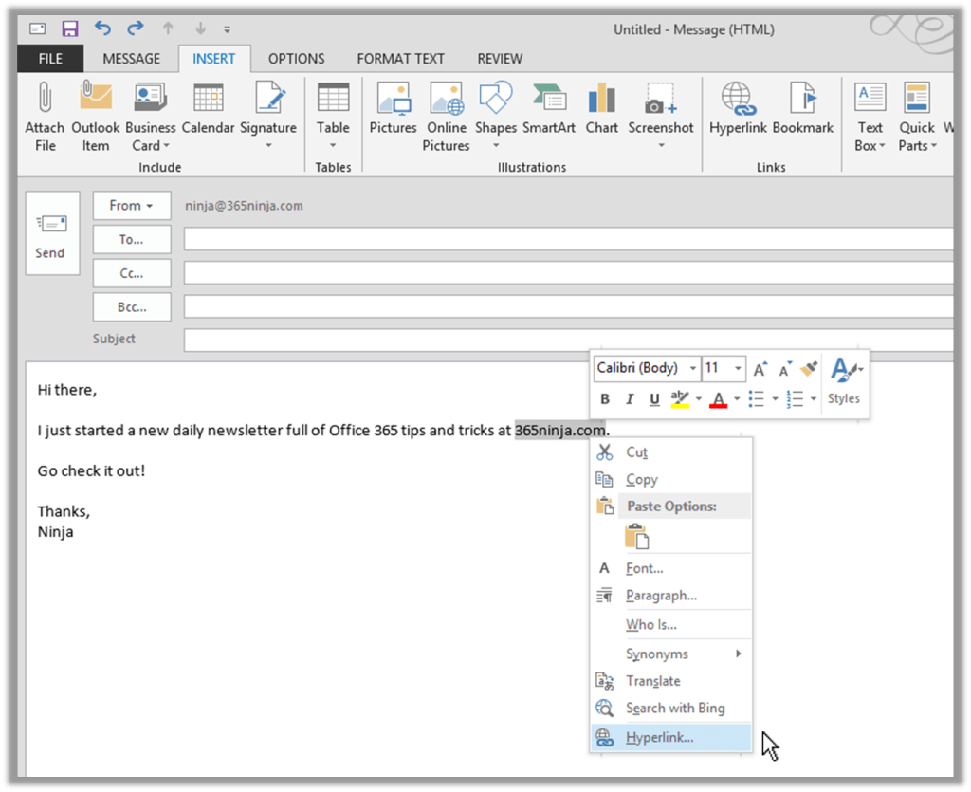This screenshot has width=971, height=792.
Task: Choose Copy from the context menu
Action: pyautogui.click(x=671, y=479)
